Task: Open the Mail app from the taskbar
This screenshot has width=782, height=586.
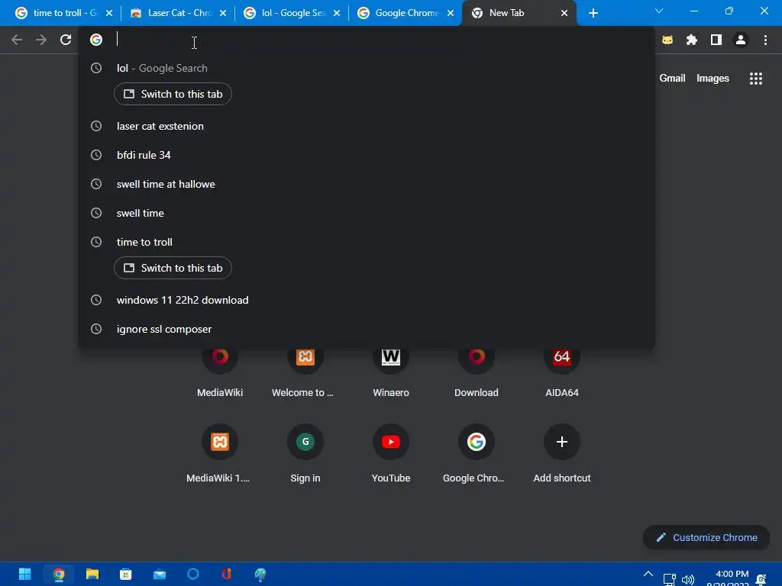Action: point(160,575)
